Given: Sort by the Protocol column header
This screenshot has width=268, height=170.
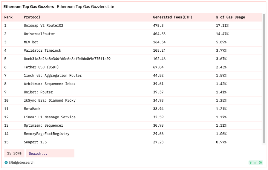Looking at the screenshot, I should point(32,17).
